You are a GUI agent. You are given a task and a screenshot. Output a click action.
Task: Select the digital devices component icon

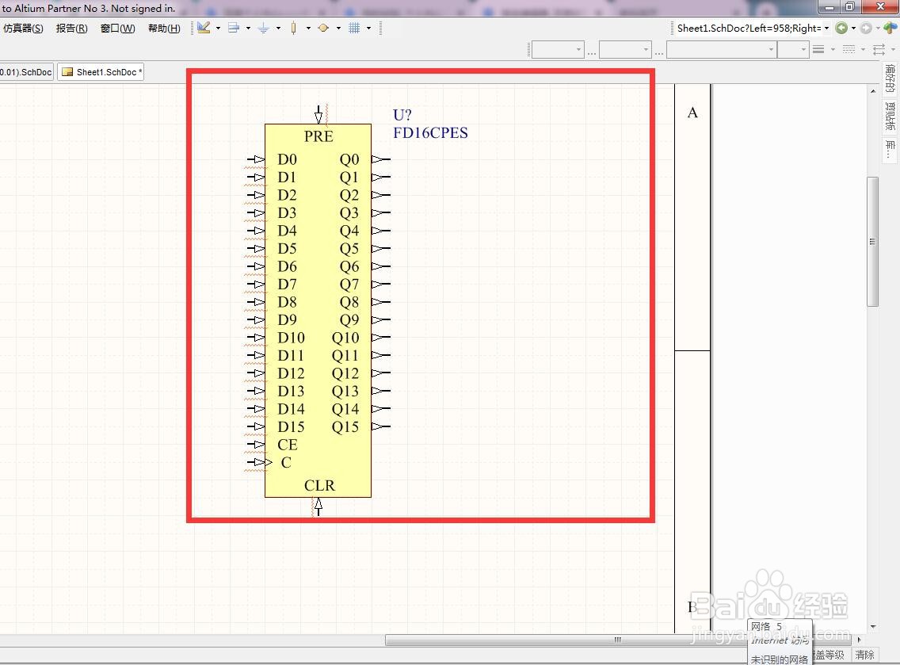[x=293, y=28]
